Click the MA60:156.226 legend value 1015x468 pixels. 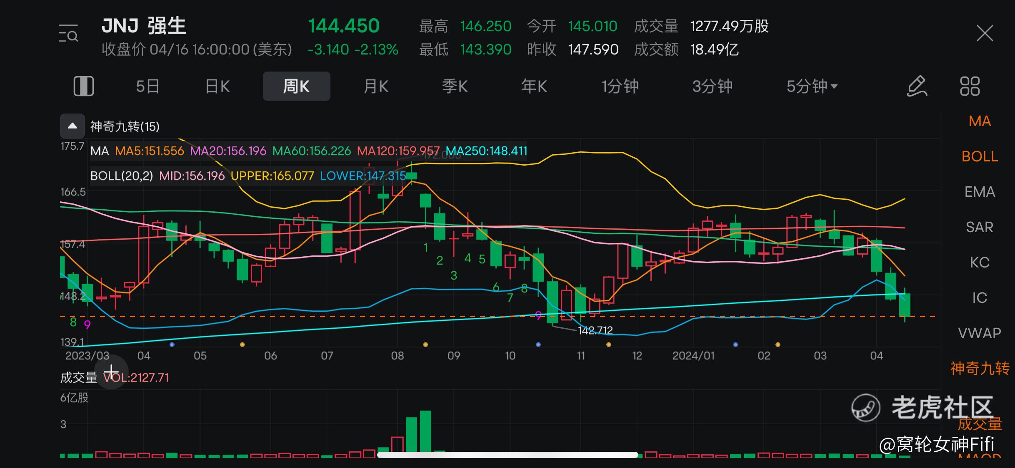(312, 151)
